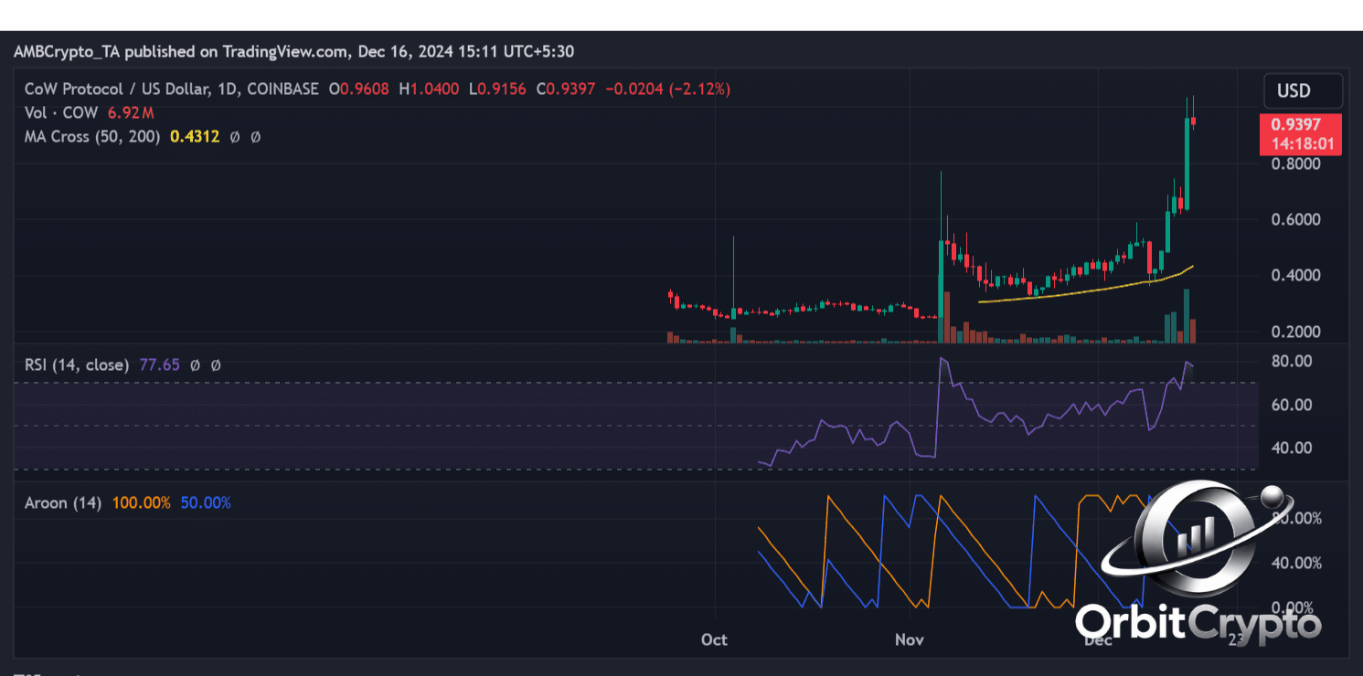Click 0.4000 on the price axis
This screenshot has width=1363, height=676.
click(x=1297, y=276)
